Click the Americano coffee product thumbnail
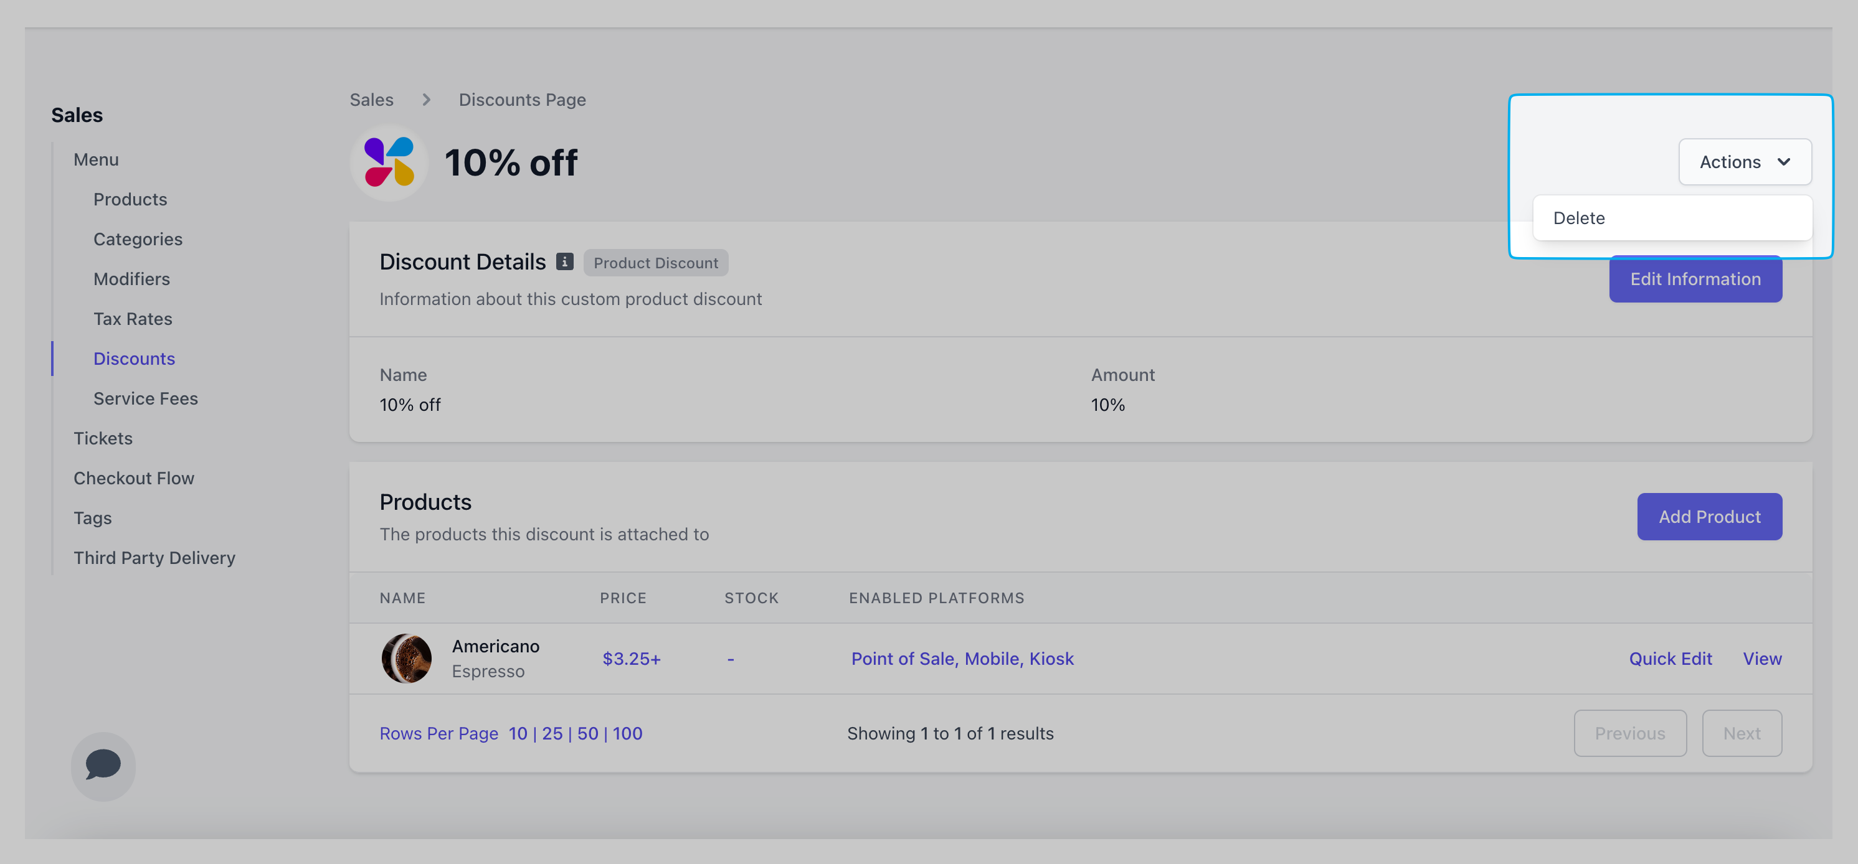 coord(406,659)
